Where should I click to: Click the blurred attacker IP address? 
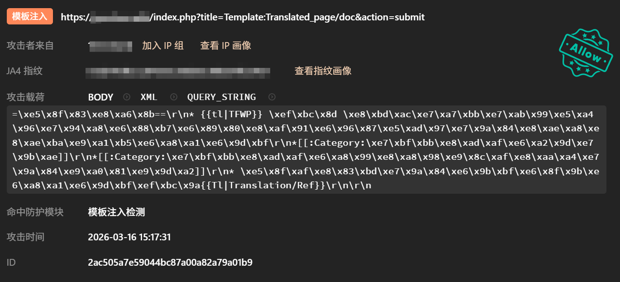(x=110, y=45)
